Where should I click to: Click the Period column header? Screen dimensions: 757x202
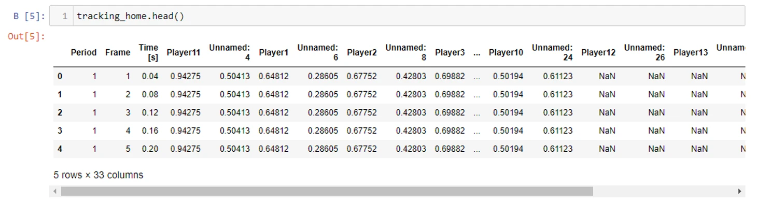(83, 52)
